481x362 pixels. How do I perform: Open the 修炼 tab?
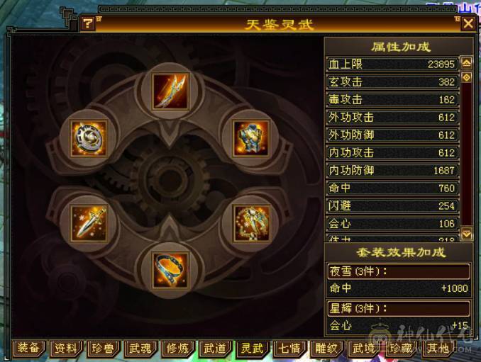[177, 349]
